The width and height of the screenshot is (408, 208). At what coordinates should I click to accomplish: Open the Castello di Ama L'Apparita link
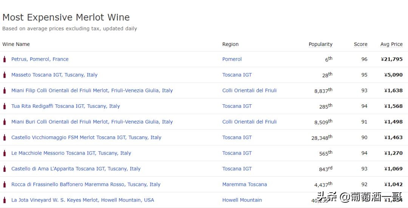[x=76, y=169]
